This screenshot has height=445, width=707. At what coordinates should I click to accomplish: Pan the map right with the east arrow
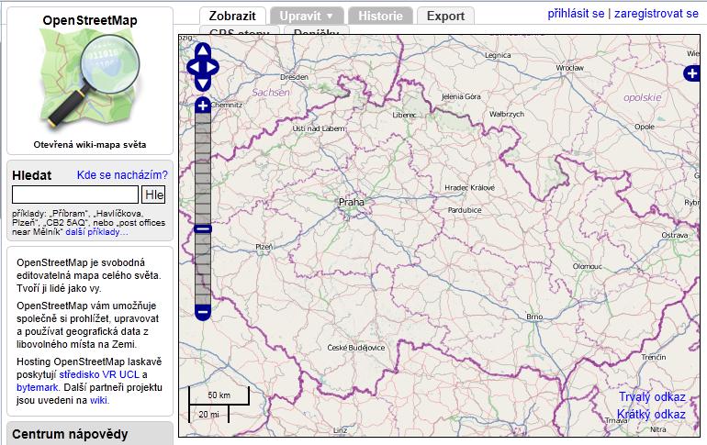pos(211,68)
